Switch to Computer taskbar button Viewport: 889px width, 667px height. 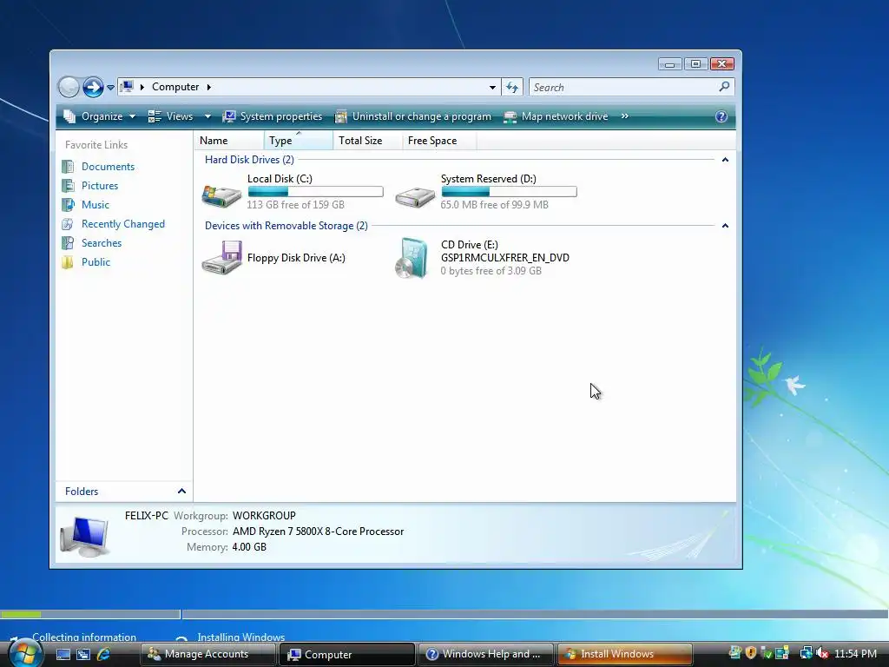(x=347, y=654)
